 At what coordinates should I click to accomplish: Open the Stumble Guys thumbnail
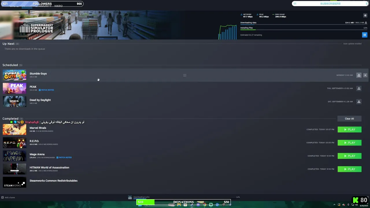pyautogui.click(x=14, y=75)
